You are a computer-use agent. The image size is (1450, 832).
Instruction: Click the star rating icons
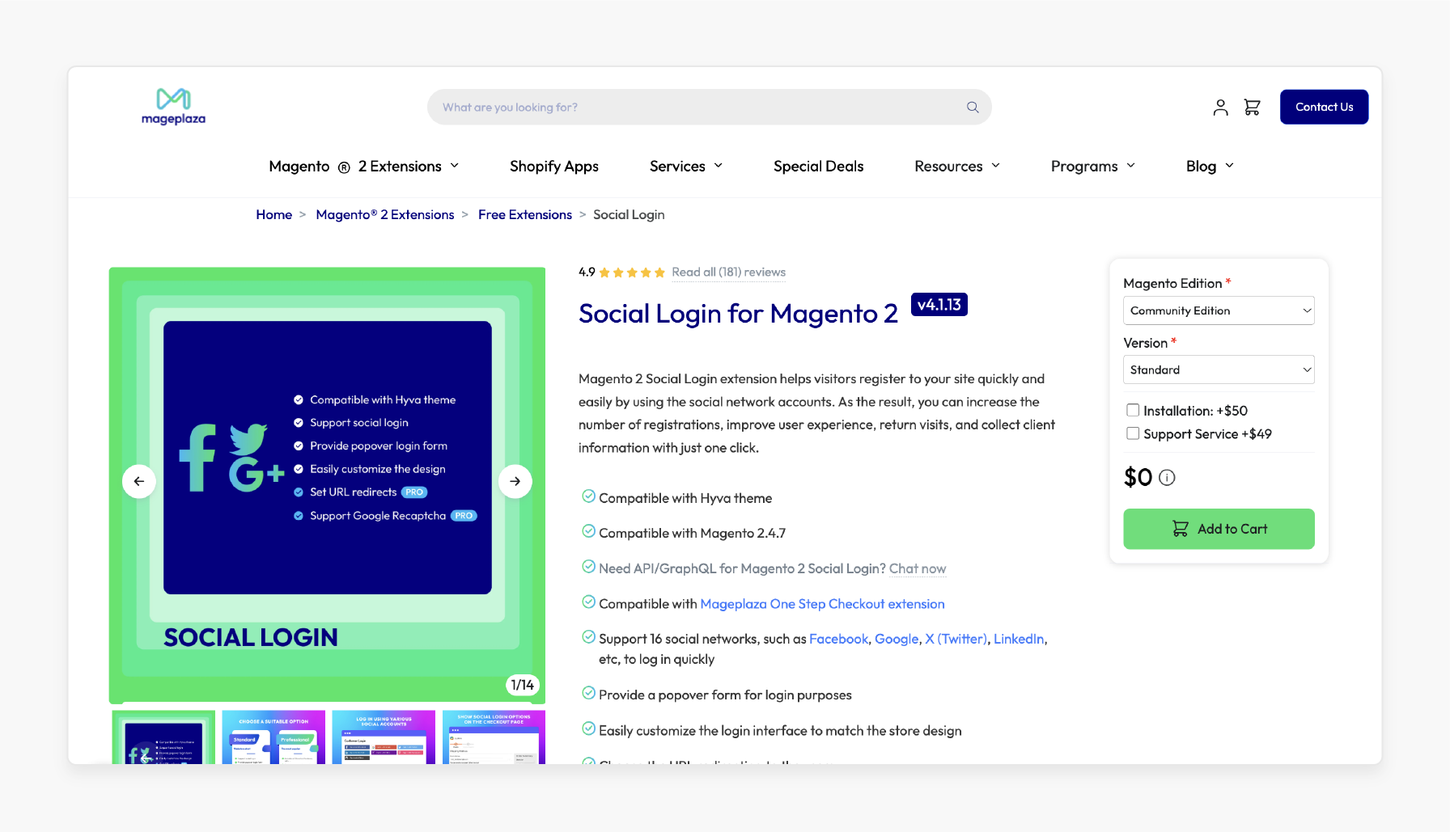pos(632,272)
